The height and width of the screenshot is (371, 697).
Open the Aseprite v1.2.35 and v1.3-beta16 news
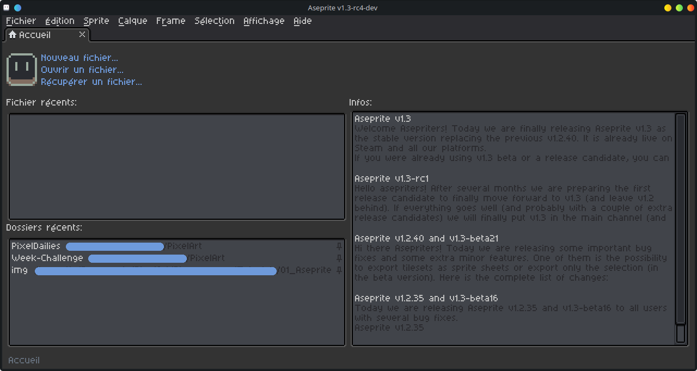click(x=426, y=298)
